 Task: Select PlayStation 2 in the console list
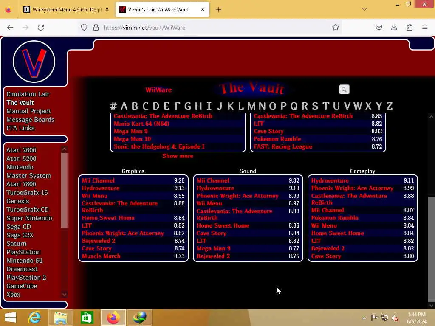pos(26,278)
